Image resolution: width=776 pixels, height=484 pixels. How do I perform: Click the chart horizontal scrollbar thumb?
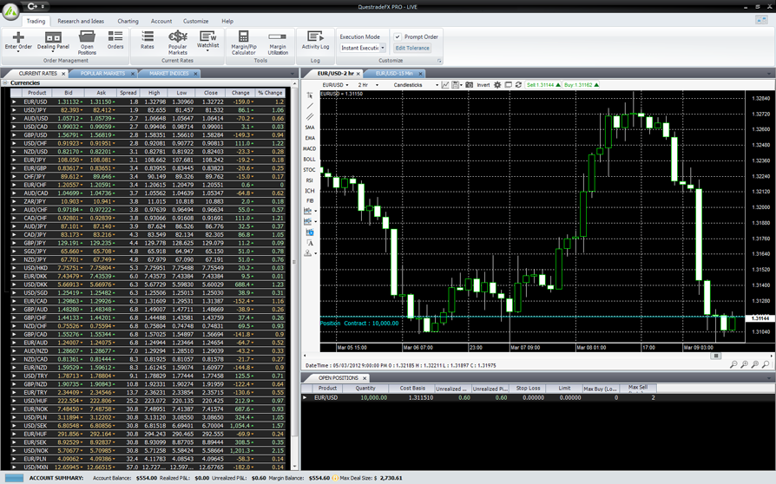coord(715,356)
